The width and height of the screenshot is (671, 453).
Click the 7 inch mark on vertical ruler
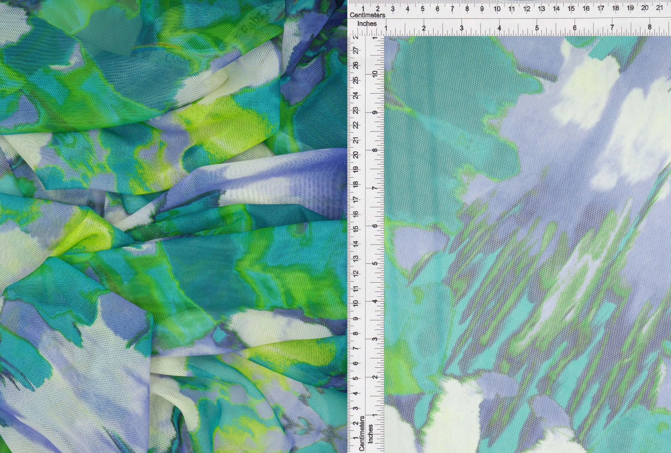coord(376,188)
